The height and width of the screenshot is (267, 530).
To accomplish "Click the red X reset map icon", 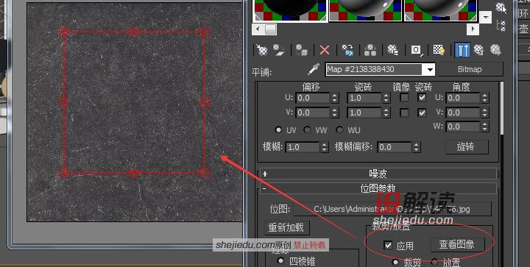I will click(325, 50).
